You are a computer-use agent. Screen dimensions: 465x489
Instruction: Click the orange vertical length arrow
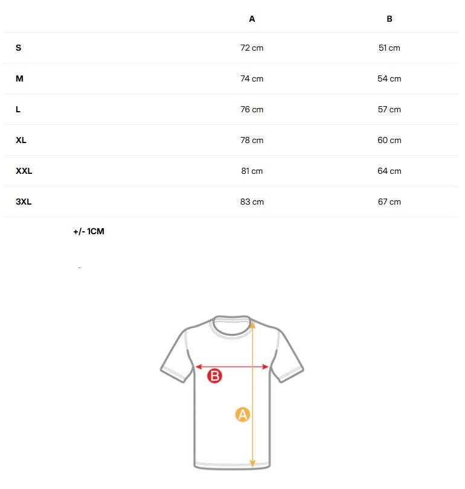point(252,394)
